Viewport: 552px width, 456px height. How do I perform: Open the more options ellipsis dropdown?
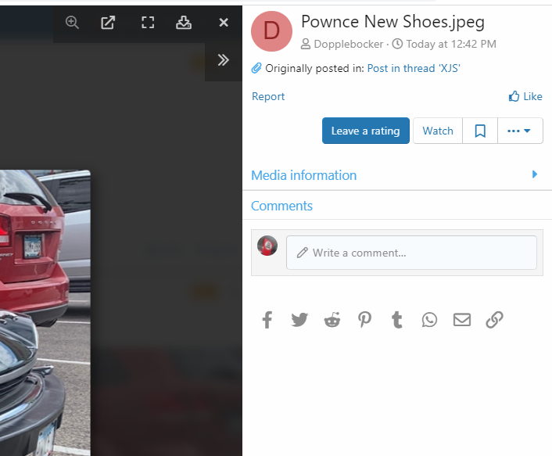click(x=519, y=131)
